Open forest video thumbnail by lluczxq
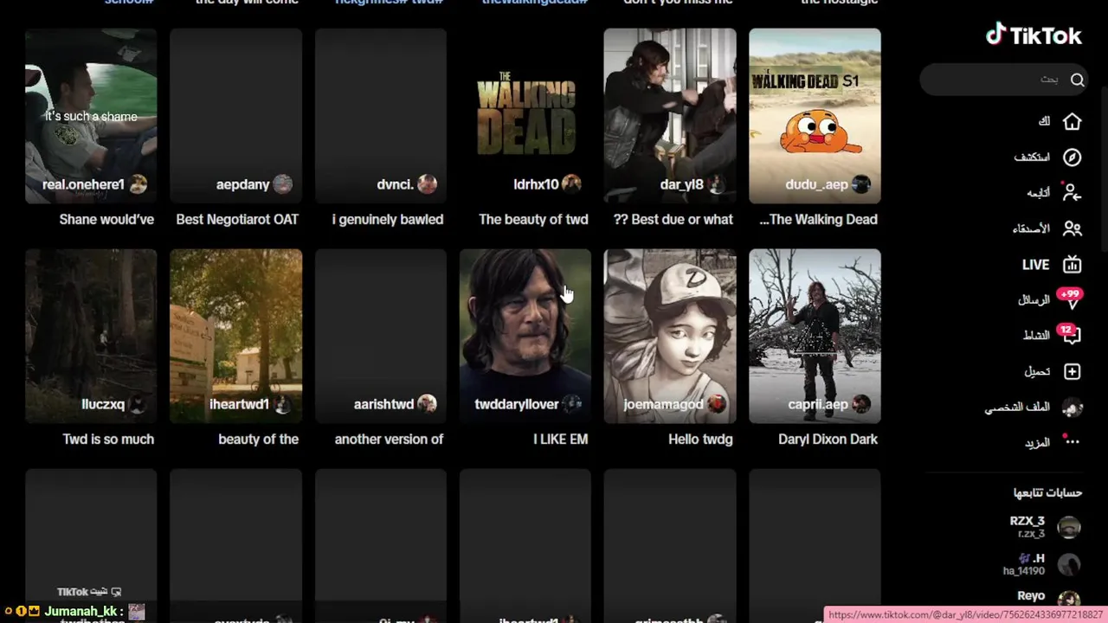Viewport: 1108px width, 623px height. (91, 336)
